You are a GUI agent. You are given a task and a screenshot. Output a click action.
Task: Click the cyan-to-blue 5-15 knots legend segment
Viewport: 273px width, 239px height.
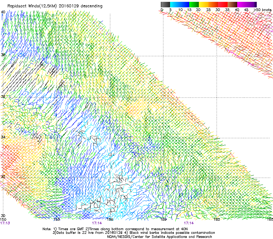pyautogui.click(x=180, y=4)
